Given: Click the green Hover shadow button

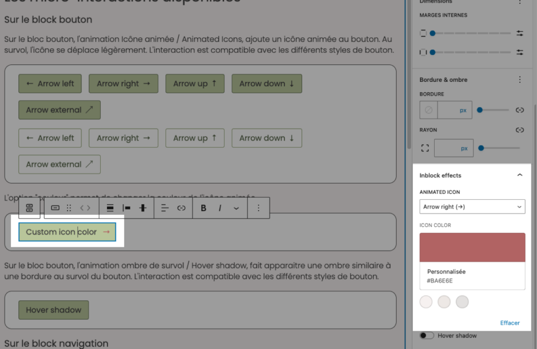Looking at the screenshot, I should [53, 310].
